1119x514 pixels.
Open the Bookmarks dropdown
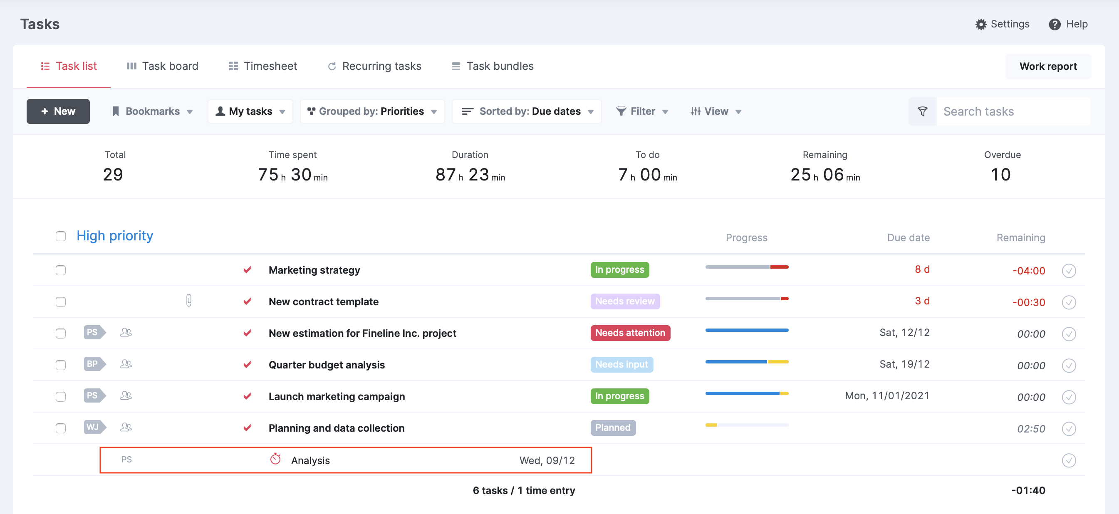click(153, 111)
